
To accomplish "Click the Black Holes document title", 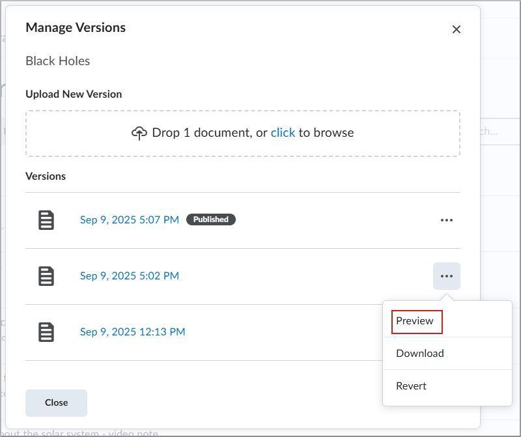I will pos(58,61).
